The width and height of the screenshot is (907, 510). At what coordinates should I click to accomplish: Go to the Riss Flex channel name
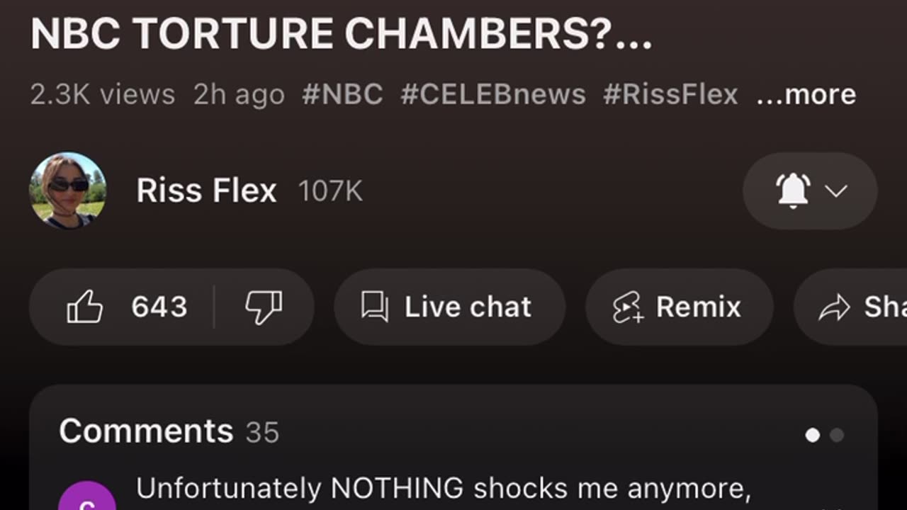[x=206, y=191]
